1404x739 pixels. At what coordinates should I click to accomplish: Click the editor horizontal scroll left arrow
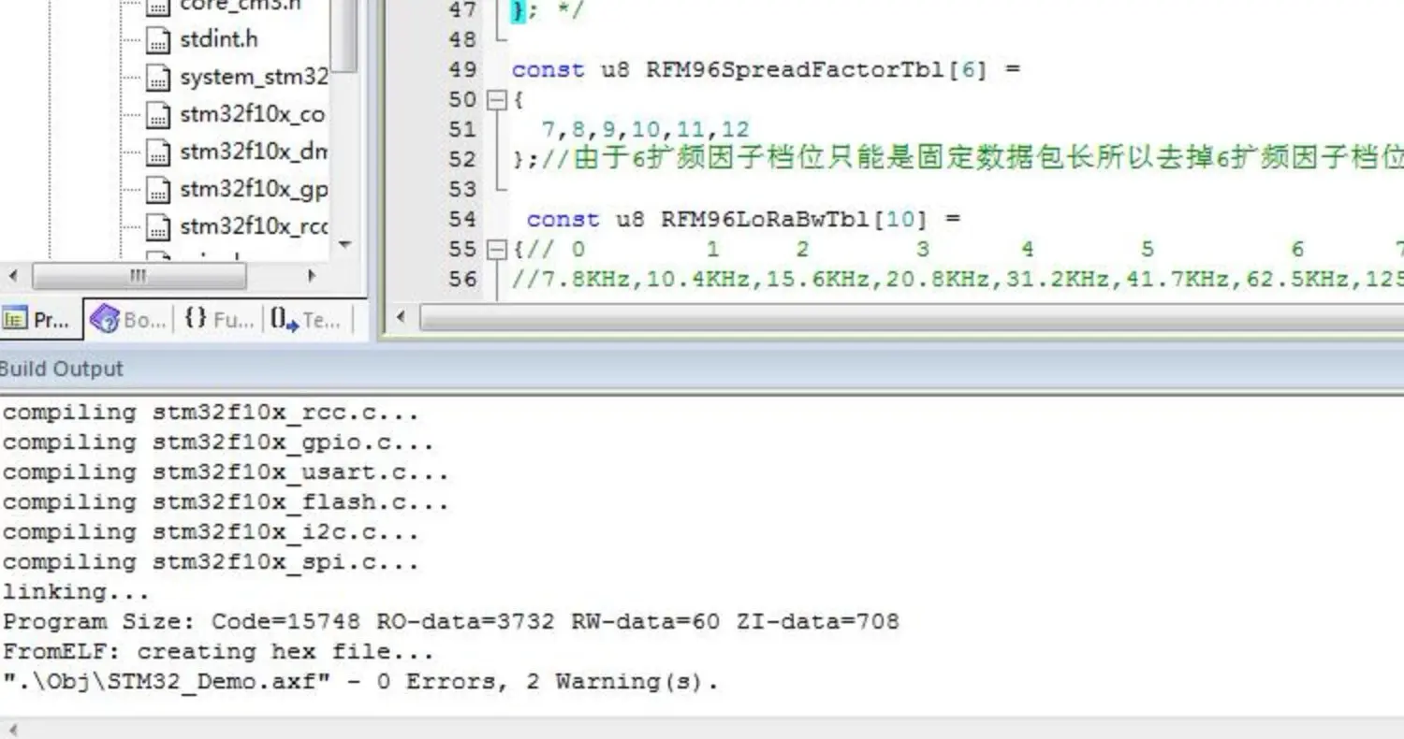pyautogui.click(x=401, y=317)
